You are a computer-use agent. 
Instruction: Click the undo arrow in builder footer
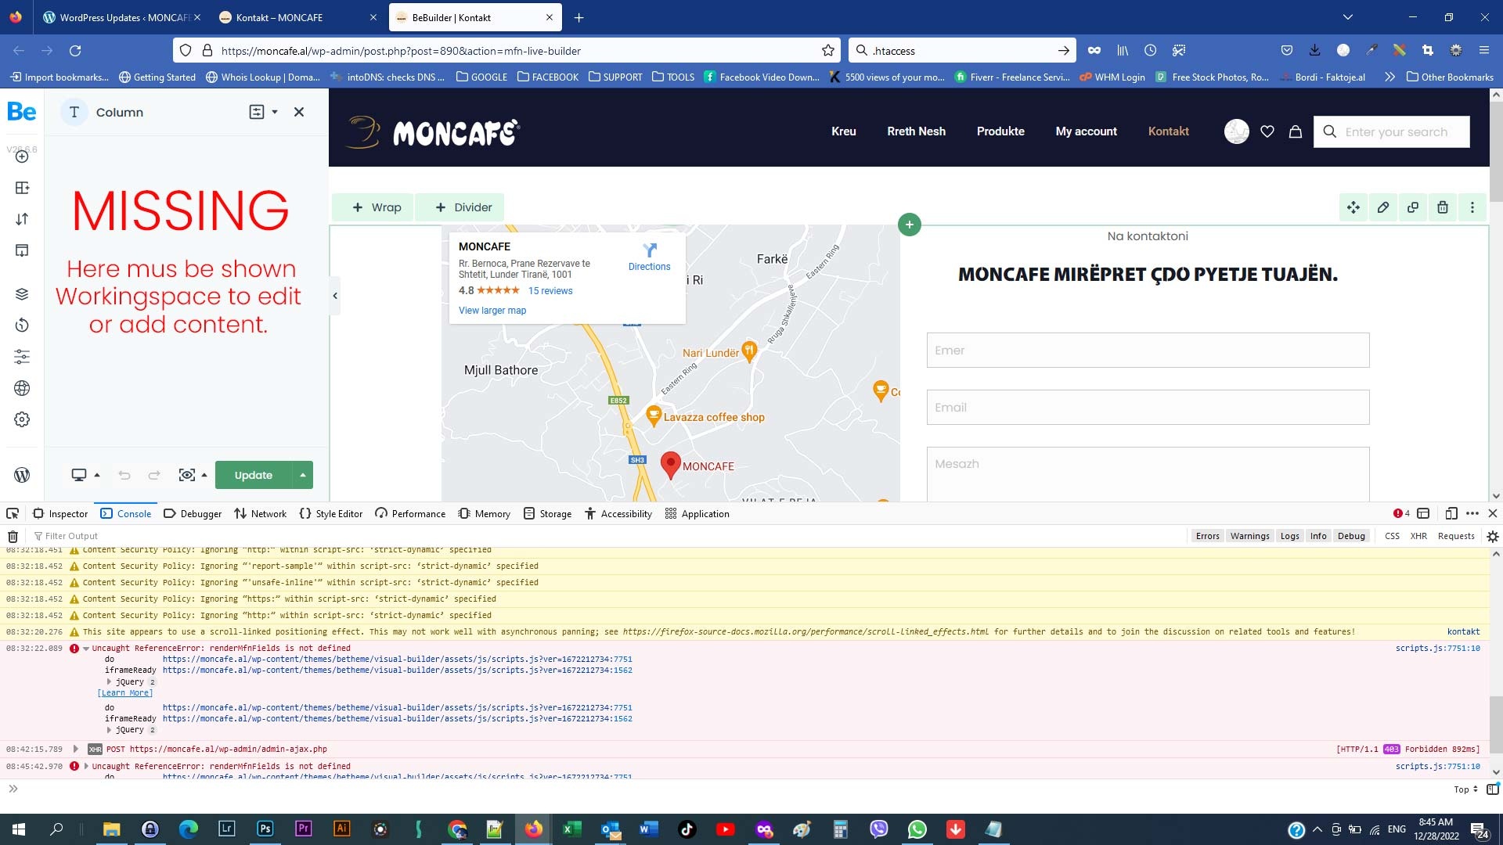[124, 475]
